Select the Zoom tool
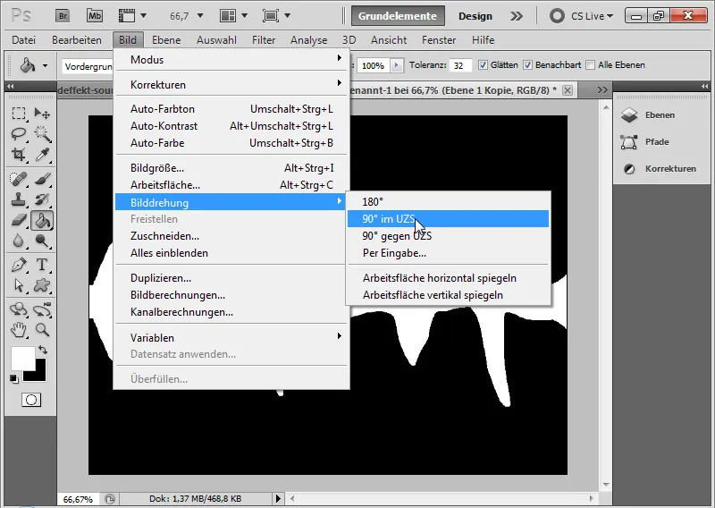This screenshot has height=508, width=715. point(42,329)
